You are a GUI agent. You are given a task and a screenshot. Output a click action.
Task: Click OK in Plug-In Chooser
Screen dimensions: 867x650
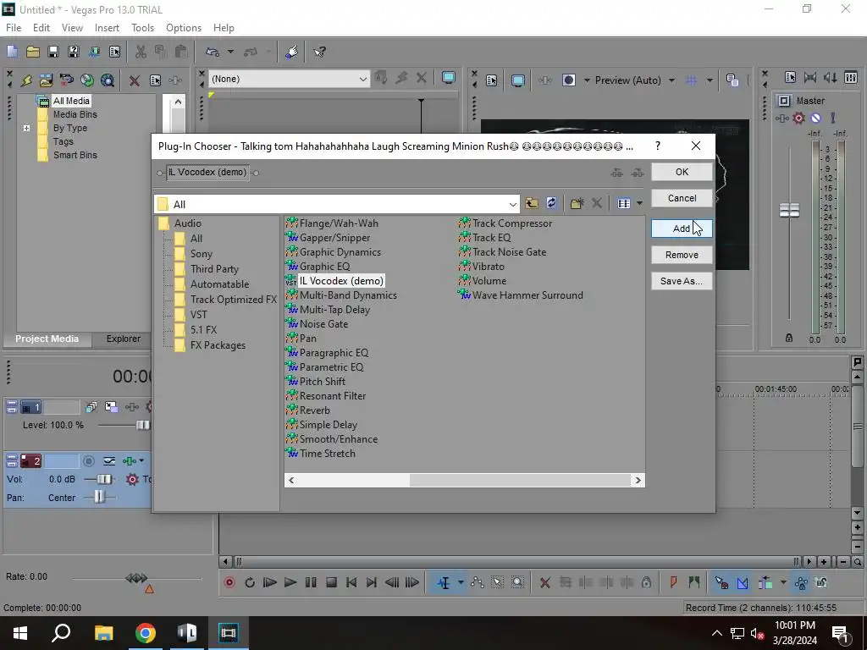coord(682,172)
